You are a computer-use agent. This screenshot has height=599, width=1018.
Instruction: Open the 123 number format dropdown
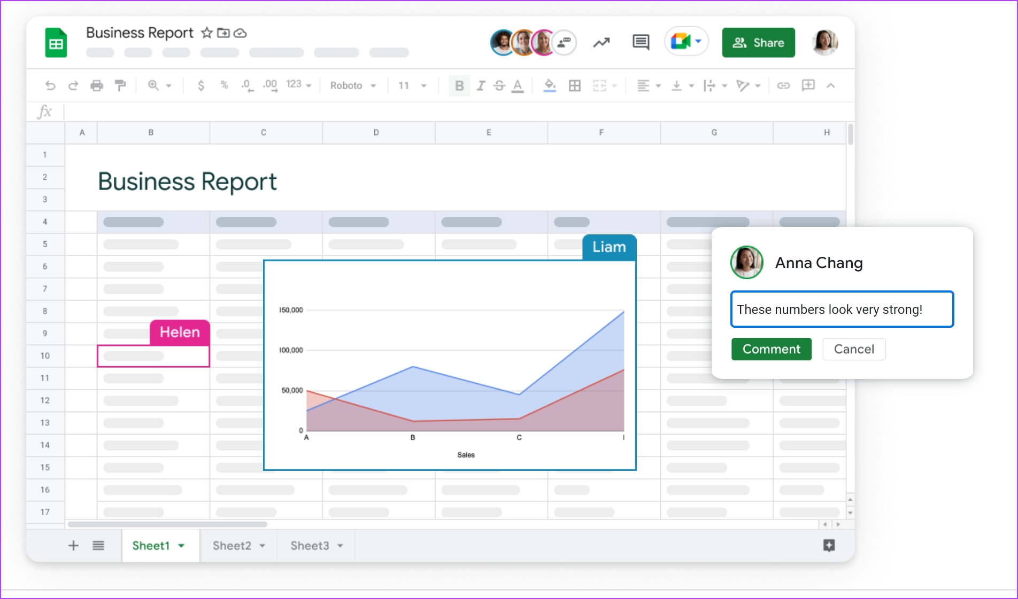coord(298,85)
